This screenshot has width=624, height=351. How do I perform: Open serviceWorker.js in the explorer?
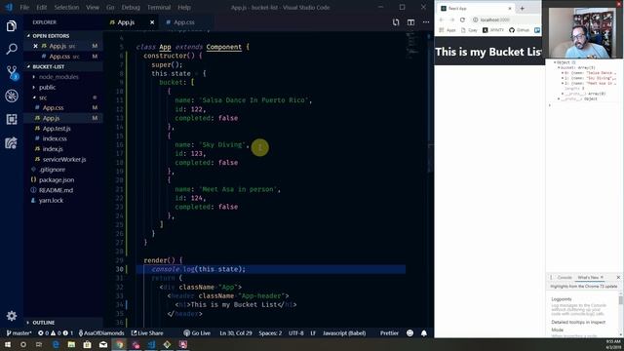pyautogui.click(x=64, y=159)
